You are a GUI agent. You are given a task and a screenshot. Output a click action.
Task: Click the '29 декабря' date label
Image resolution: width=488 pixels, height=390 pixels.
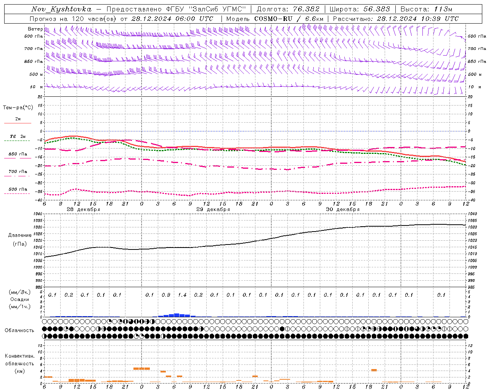(x=213, y=209)
